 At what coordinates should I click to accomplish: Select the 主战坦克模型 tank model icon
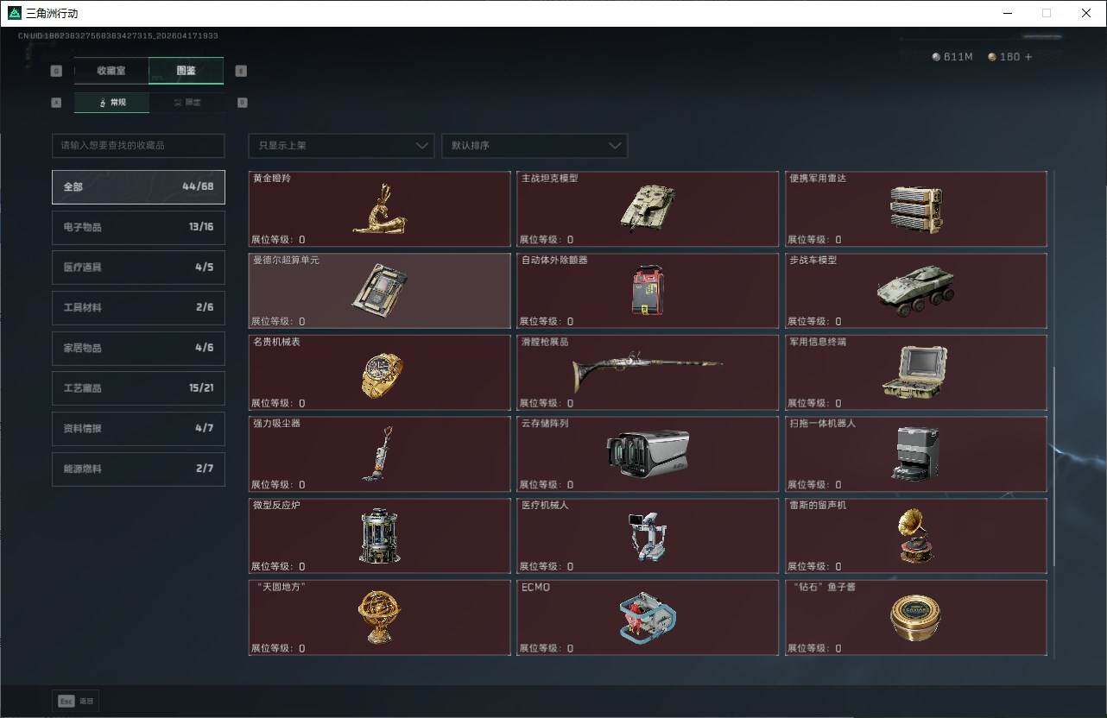pyautogui.click(x=647, y=208)
